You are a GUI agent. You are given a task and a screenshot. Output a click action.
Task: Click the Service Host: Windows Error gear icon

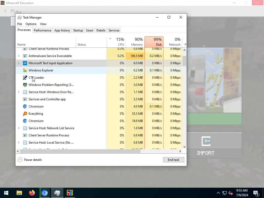click(25, 92)
